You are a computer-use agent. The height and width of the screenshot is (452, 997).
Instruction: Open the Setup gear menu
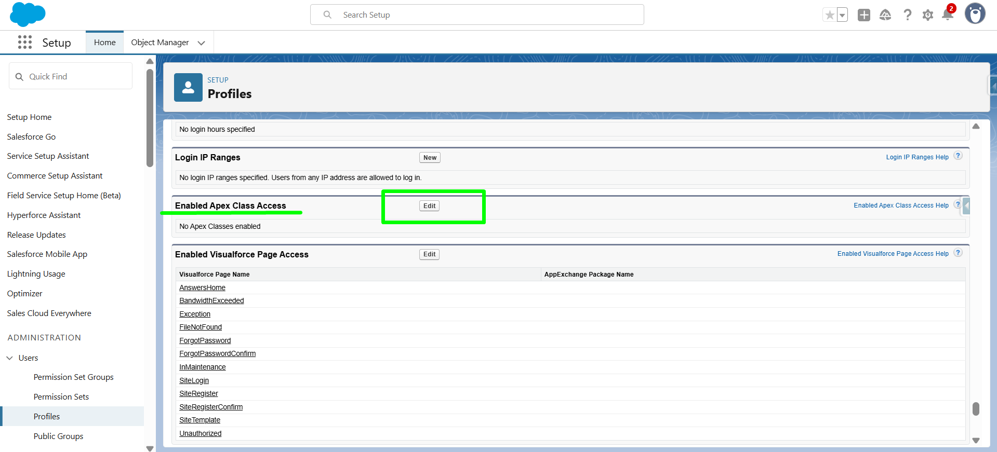click(927, 15)
